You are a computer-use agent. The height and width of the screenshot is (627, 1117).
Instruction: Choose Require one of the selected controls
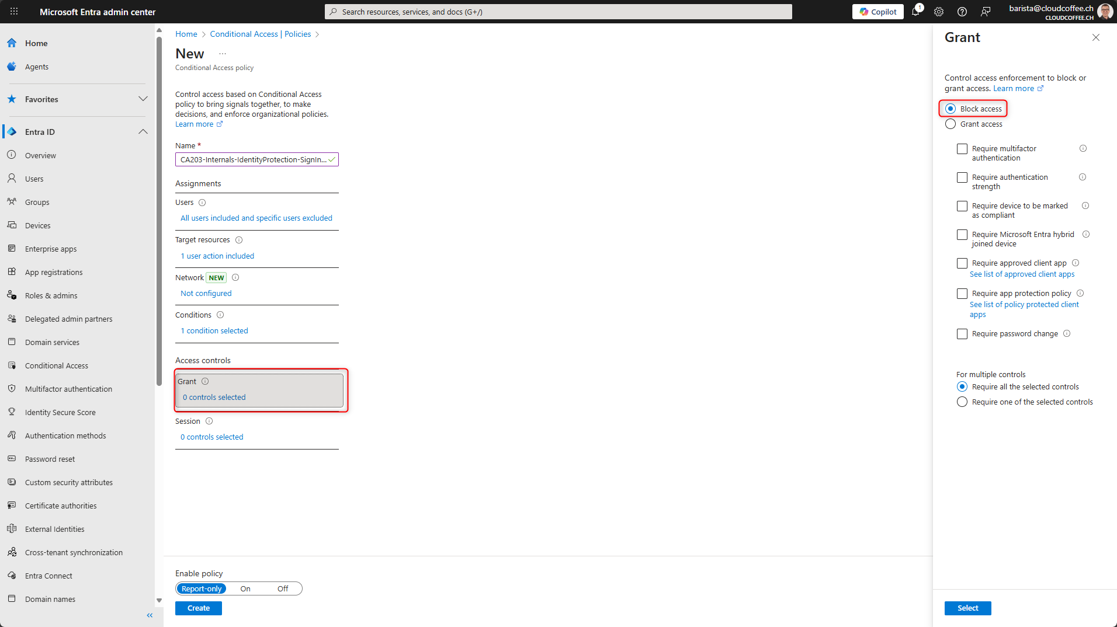pos(962,402)
